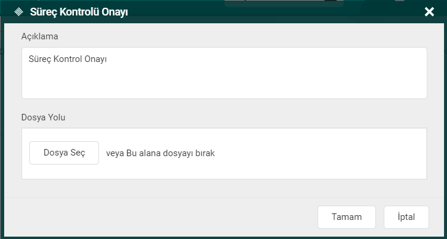This screenshot has width=447, height=239.
Task: Close the Süreç Kontrolü Onayı dialog with the X
Action: click(x=429, y=12)
